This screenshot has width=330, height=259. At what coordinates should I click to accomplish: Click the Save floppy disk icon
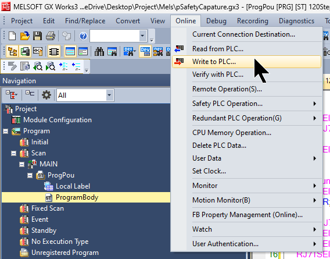[x=37, y=36]
